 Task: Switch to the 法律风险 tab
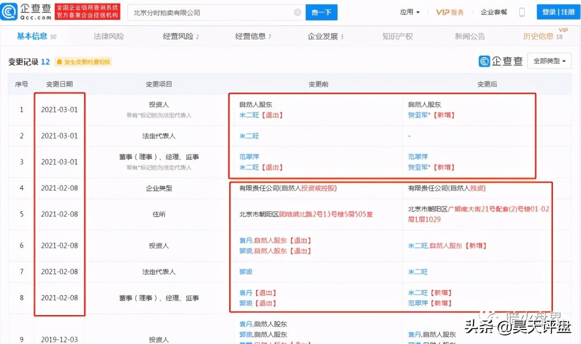pos(109,36)
